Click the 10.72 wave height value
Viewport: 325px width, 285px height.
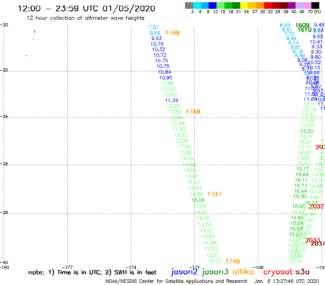[160, 55]
